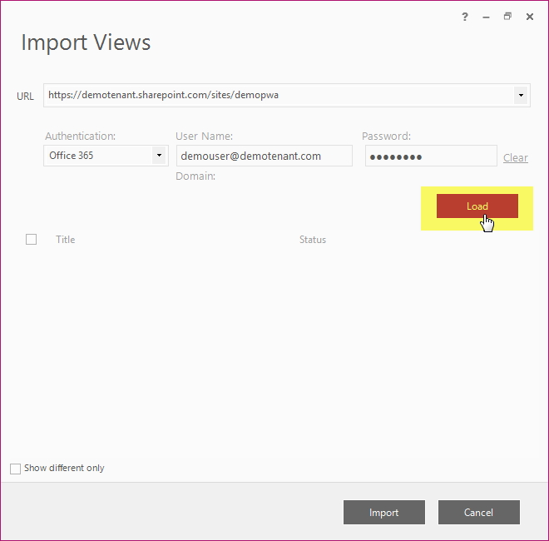Open the help question mark icon
Viewport: 549px width, 541px height.
coord(465,17)
